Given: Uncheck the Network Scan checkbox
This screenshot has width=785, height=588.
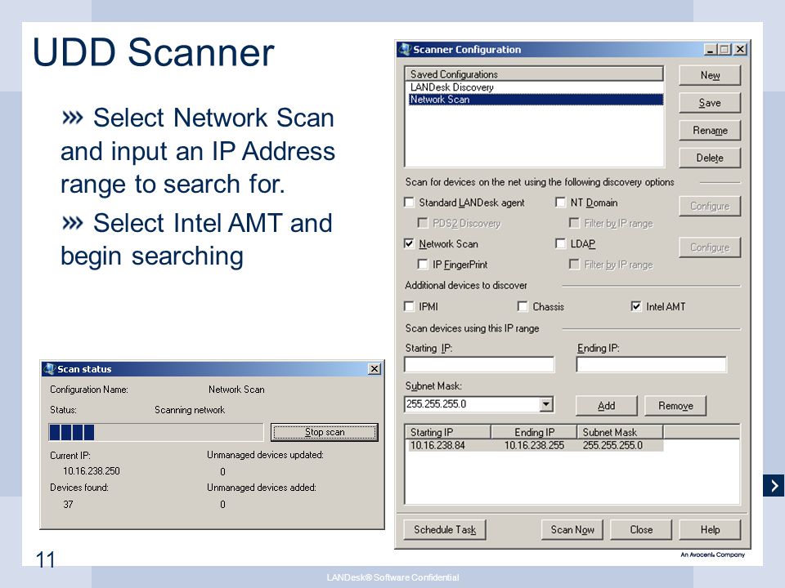Looking at the screenshot, I should click(x=409, y=243).
